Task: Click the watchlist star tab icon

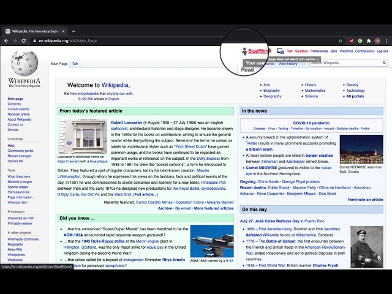Action: (303, 64)
